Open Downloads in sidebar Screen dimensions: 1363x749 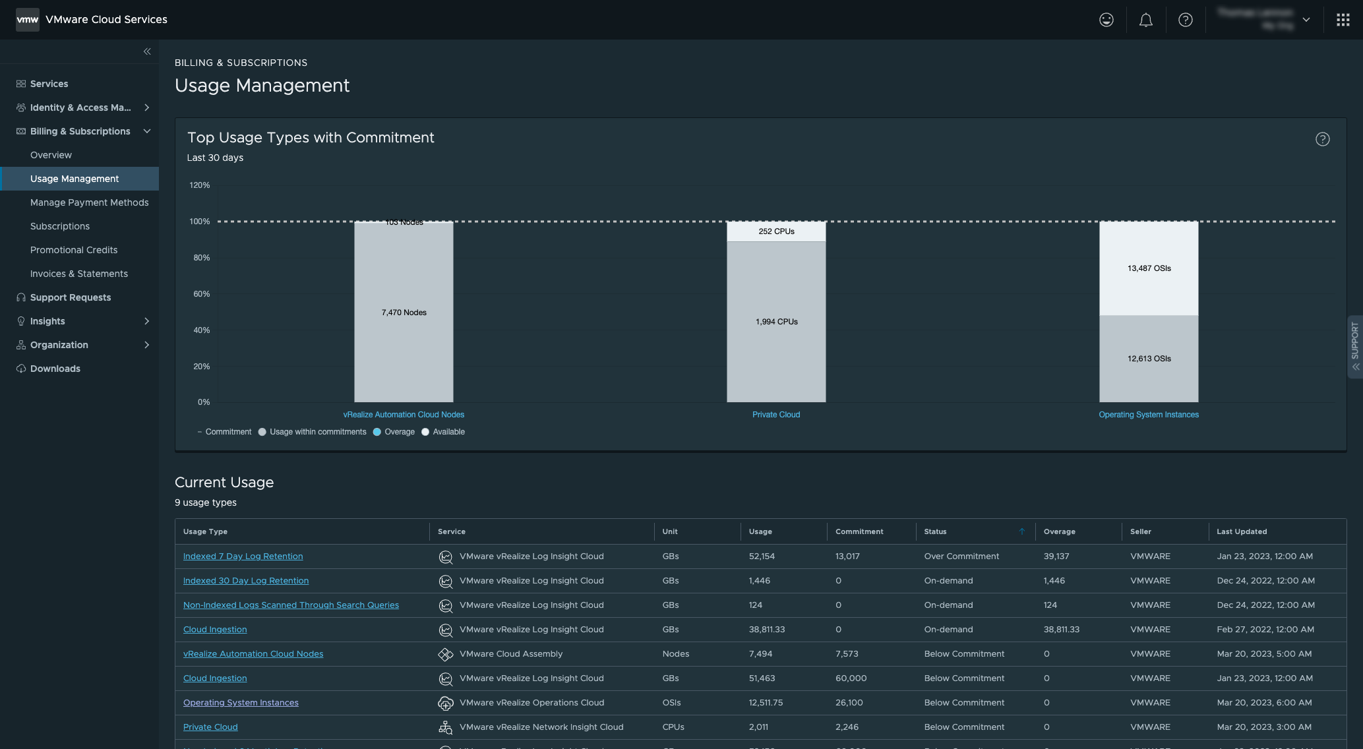[x=55, y=369]
